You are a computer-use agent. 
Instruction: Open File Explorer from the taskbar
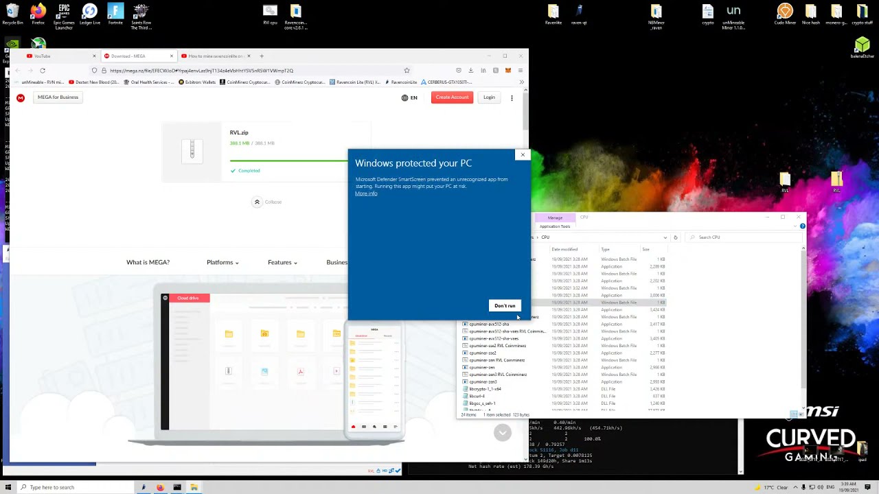pyautogui.click(x=194, y=487)
